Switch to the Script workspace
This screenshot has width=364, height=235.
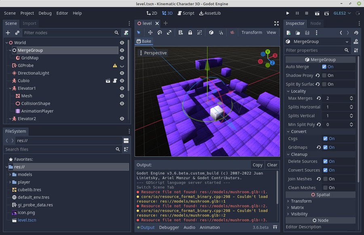pos(186,13)
